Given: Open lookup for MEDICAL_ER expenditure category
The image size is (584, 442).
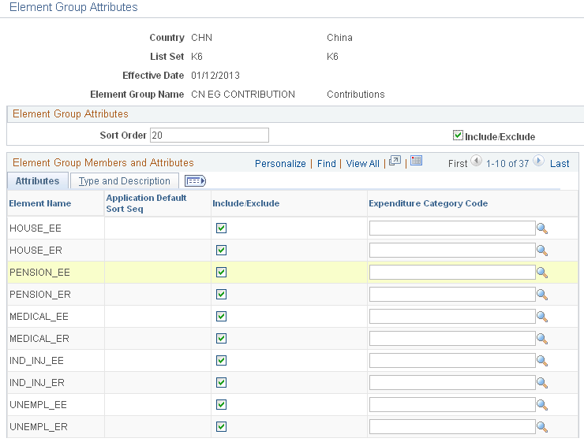Looking at the screenshot, I should coord(542,339).
